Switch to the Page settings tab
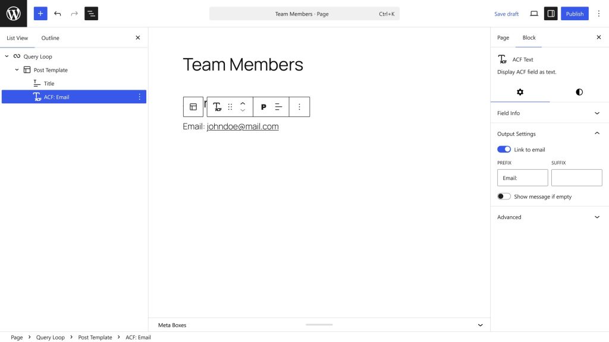609x342 pixels. pos(503,37)
